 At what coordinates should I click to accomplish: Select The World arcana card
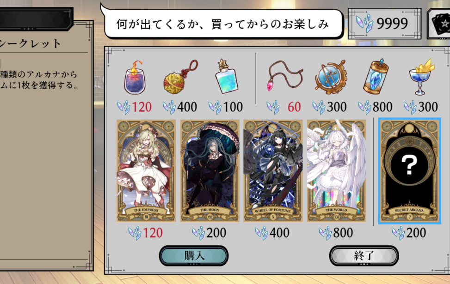pyautogui.click(x=336, y=171)
